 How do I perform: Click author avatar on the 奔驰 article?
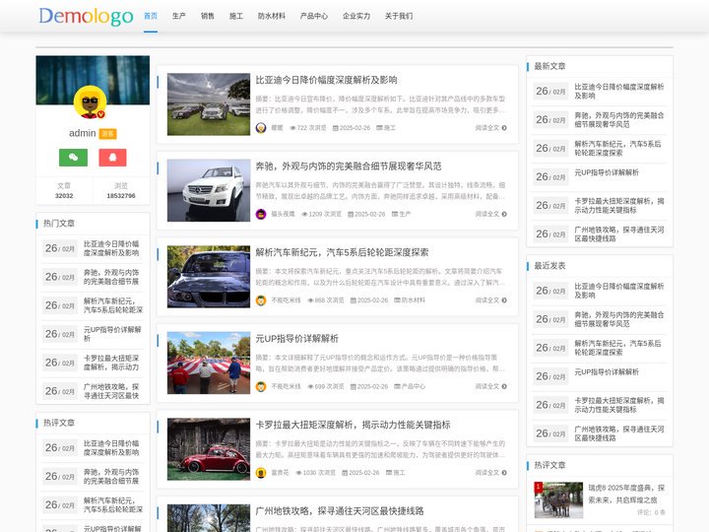[x=261, y=214]
